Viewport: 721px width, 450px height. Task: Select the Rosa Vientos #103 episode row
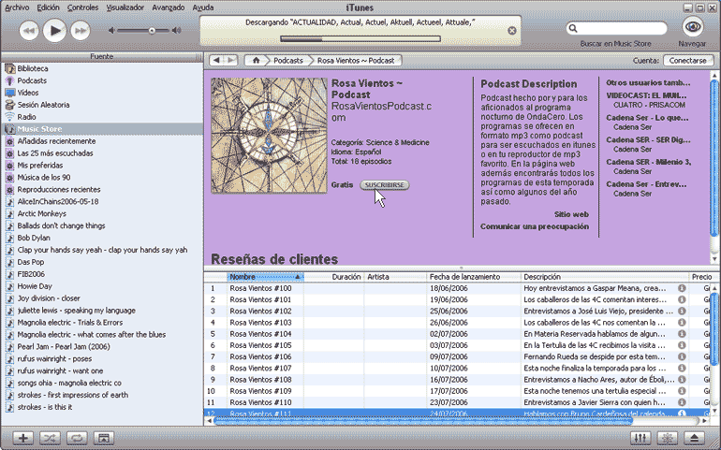tap(456, 323)
